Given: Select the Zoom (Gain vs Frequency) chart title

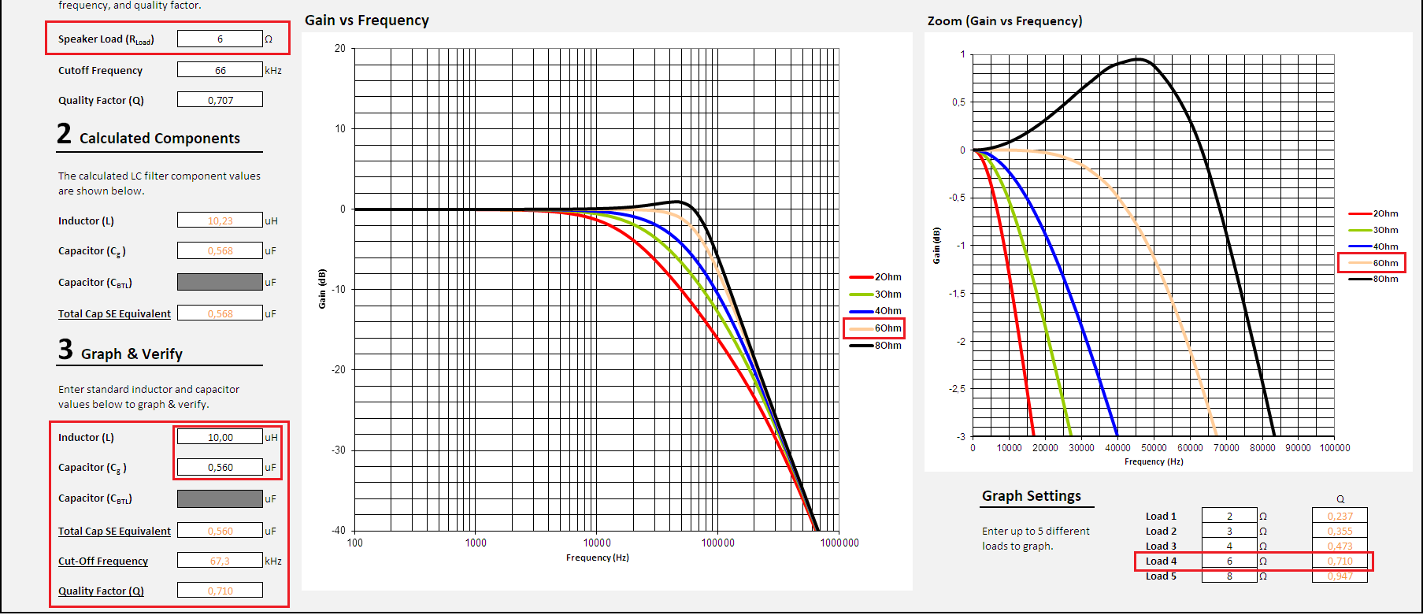Looking at the screenshot, I should click(1004, 21).
